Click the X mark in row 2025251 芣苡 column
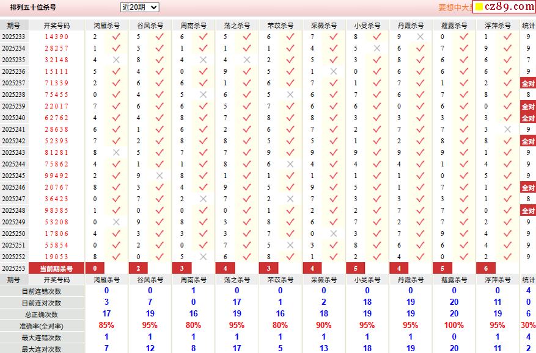The width and height of the screenshot is (536, 353). pyautogui.click(x=290, y=245)
